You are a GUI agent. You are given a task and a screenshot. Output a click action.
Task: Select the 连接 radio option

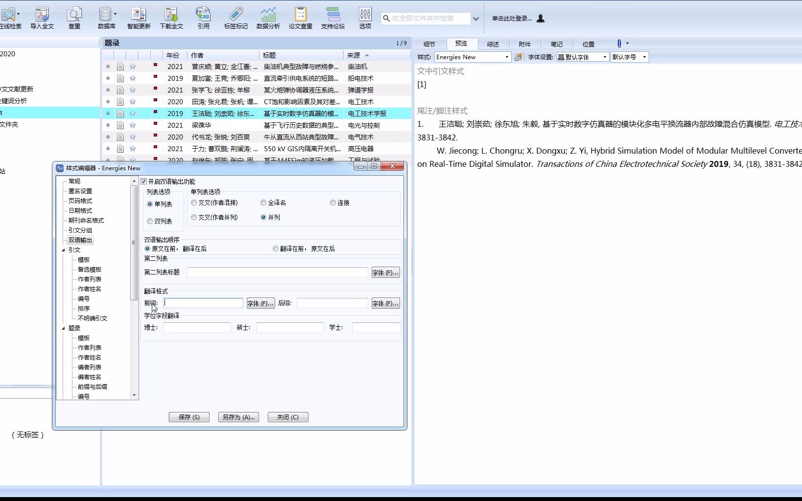(x=333, y=203)
